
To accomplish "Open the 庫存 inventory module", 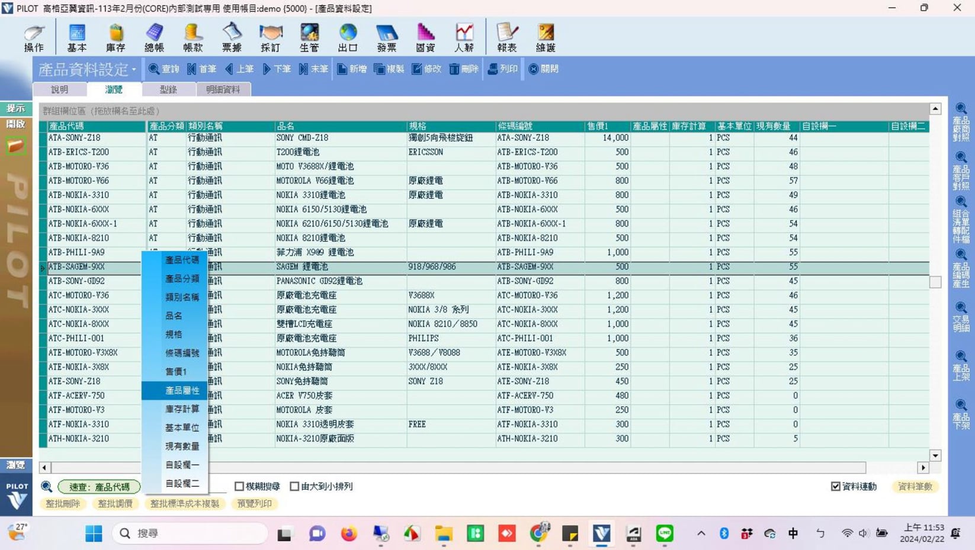I will (116, 38).
